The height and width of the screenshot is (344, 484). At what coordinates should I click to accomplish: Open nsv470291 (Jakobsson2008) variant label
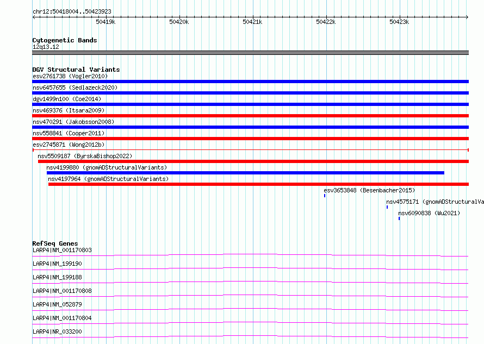tap(73, 122)
